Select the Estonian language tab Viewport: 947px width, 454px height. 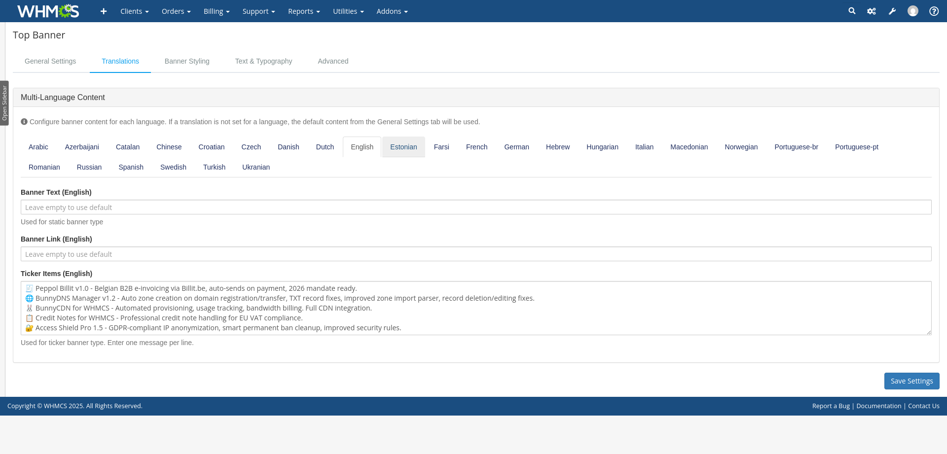pyautogui.click(x=403, y=147)
